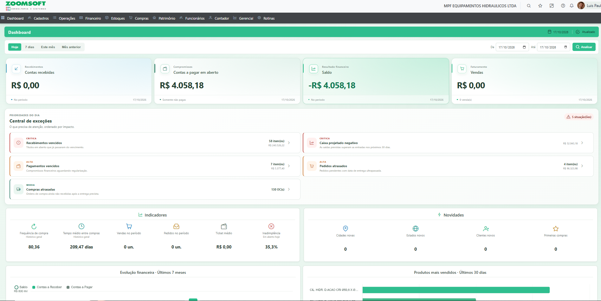Click the Clientes novos person icon
Image resolution: width=601 pixels, height=301 pixels.
[486, 229]
